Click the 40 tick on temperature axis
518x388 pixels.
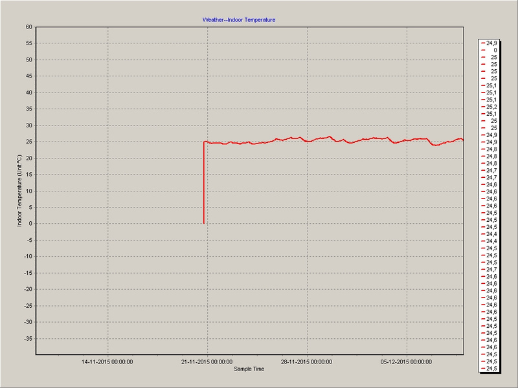29,92
